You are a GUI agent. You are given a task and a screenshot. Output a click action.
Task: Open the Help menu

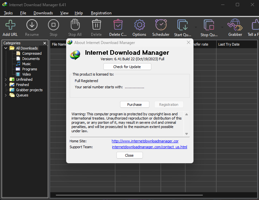(79, 13)
